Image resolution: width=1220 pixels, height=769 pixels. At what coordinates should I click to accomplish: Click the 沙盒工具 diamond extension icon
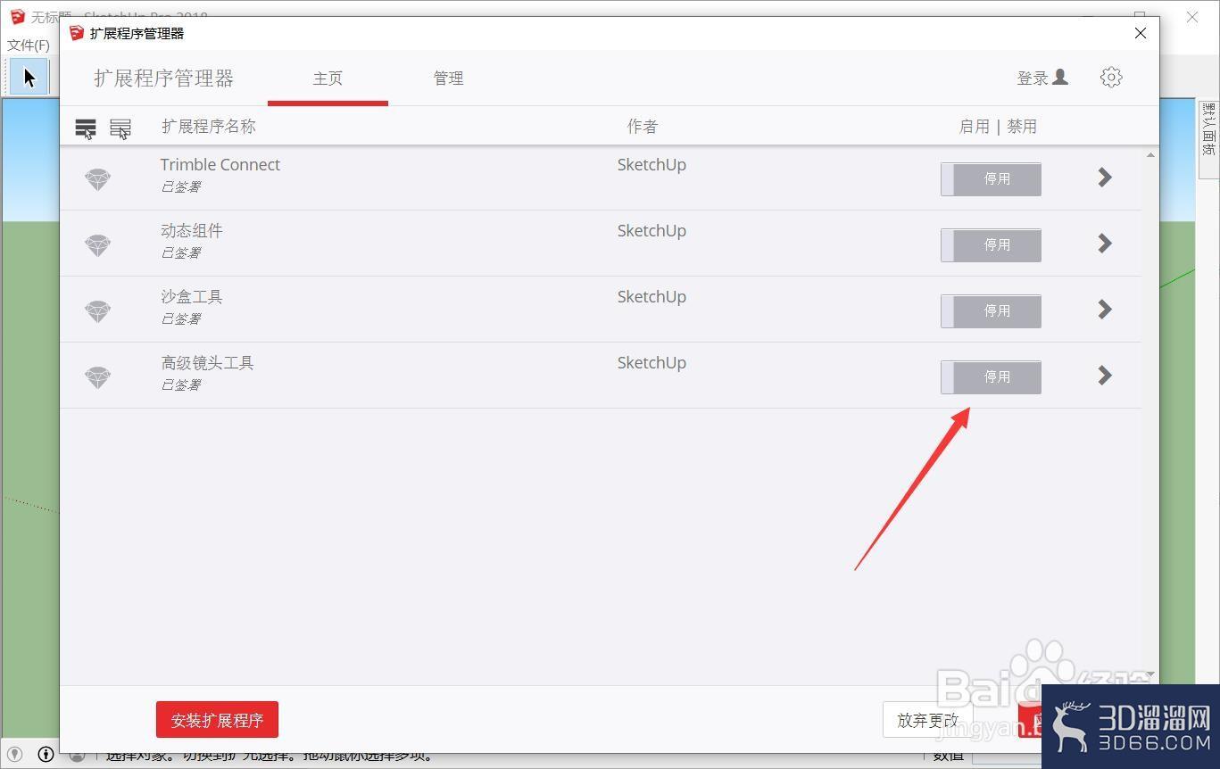(97, 311)
